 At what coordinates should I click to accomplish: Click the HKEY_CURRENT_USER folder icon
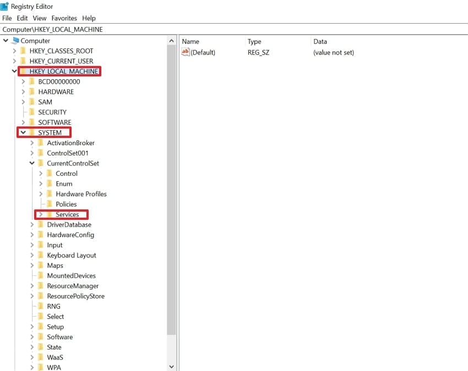click(x=23, y=61)
